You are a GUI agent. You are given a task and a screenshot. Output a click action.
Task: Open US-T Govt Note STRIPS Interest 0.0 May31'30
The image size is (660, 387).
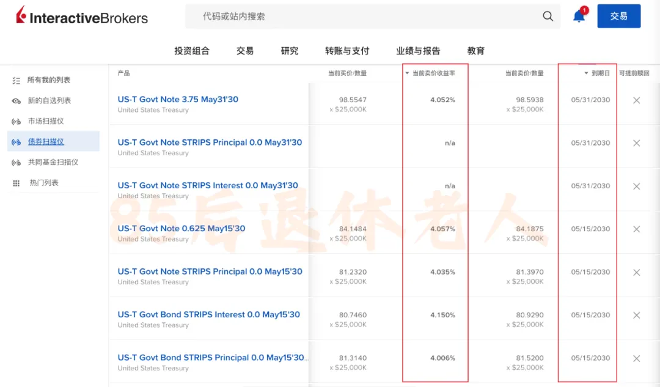click(208, 185)
